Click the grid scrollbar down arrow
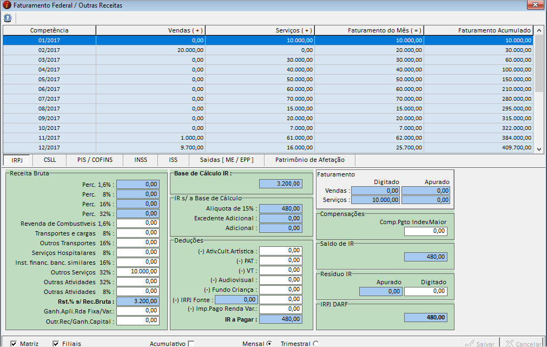 pyautogui.click(x=539, y=149)
